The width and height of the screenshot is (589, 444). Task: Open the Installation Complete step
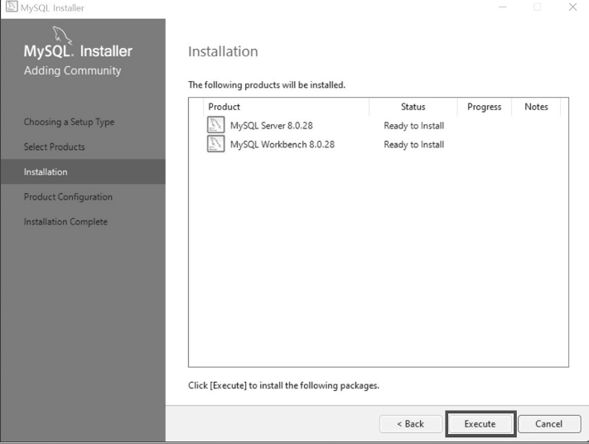point(65,222)
